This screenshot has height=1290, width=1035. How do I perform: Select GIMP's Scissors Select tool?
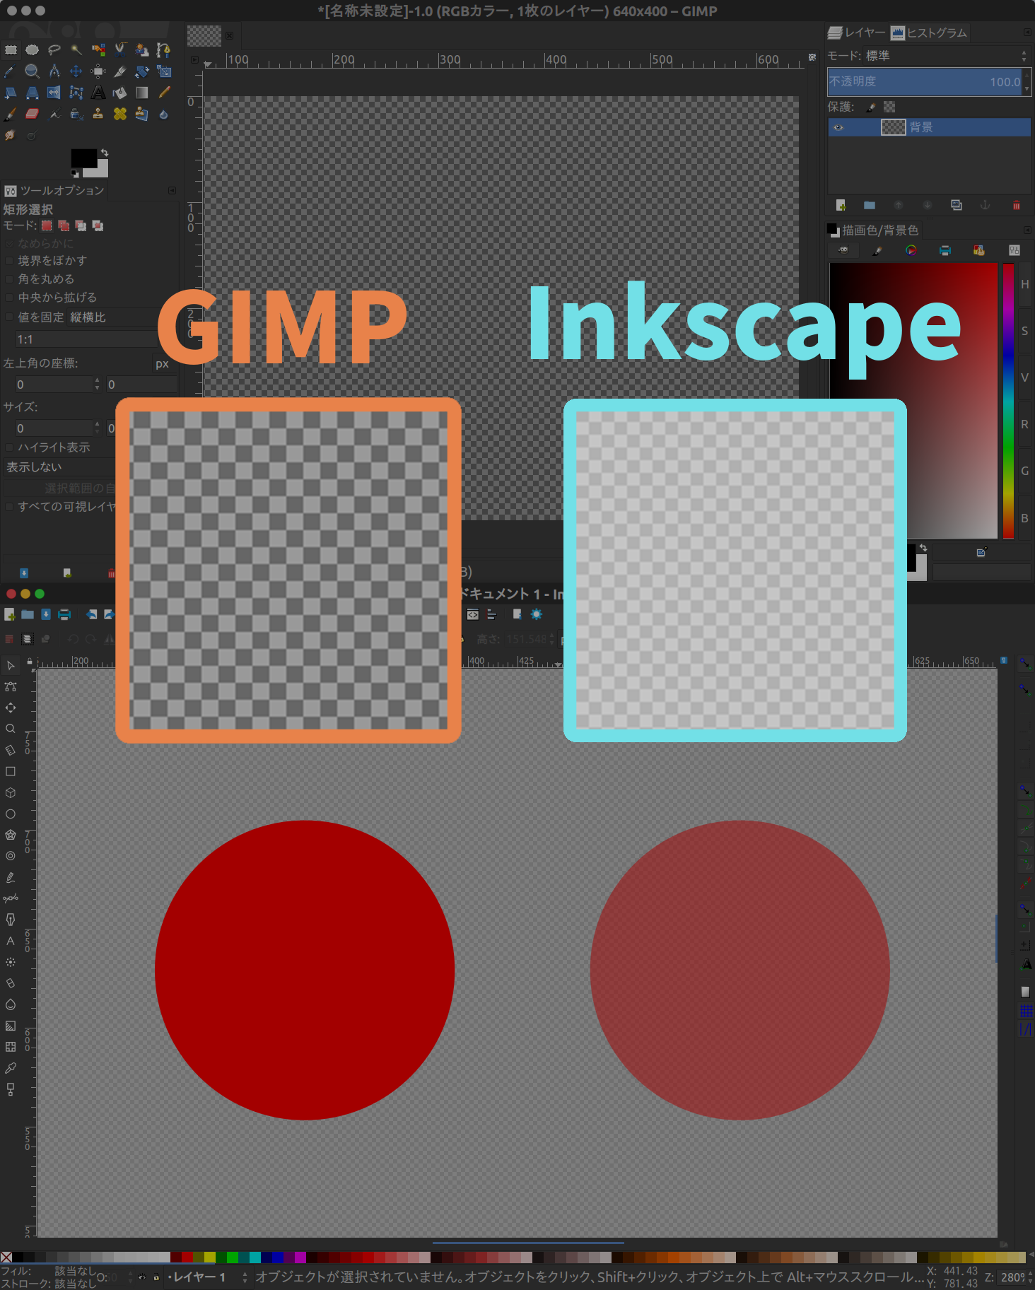point(120,49)
